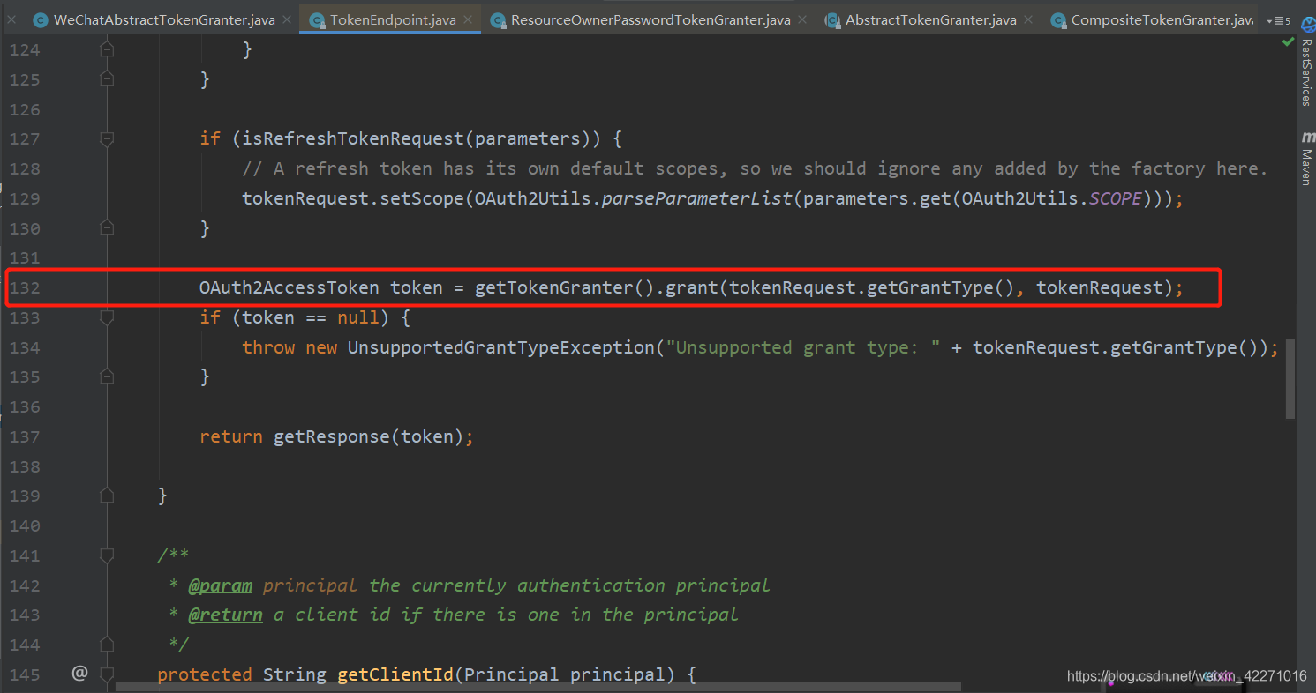
Task: Switch to WeChatAbstractTokenGranter.java tab
Action: tap(164, 19)
